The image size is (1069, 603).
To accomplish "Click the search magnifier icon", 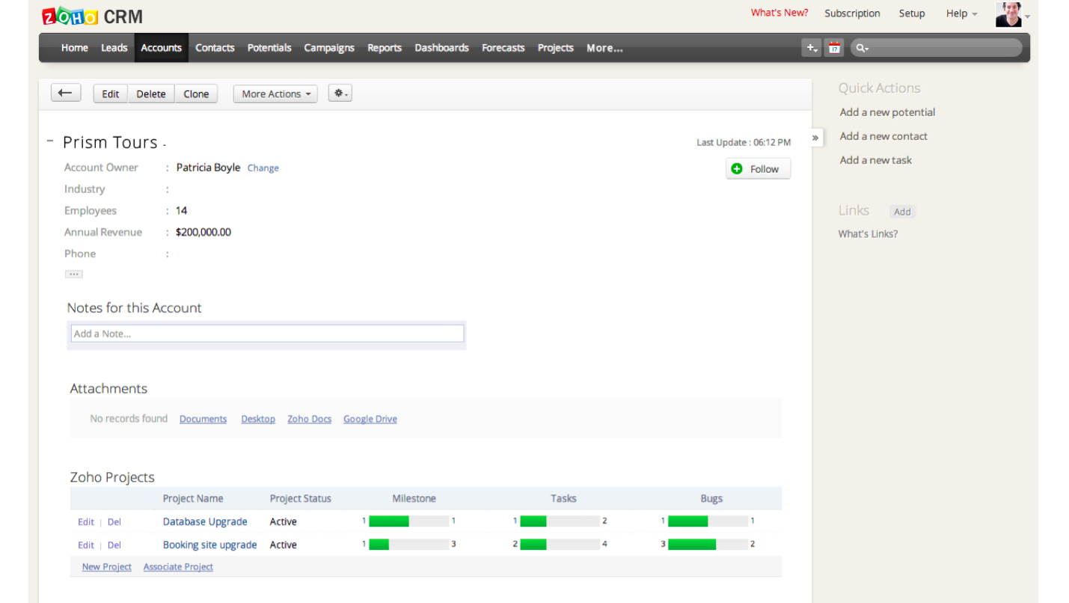I will point(862,48).
